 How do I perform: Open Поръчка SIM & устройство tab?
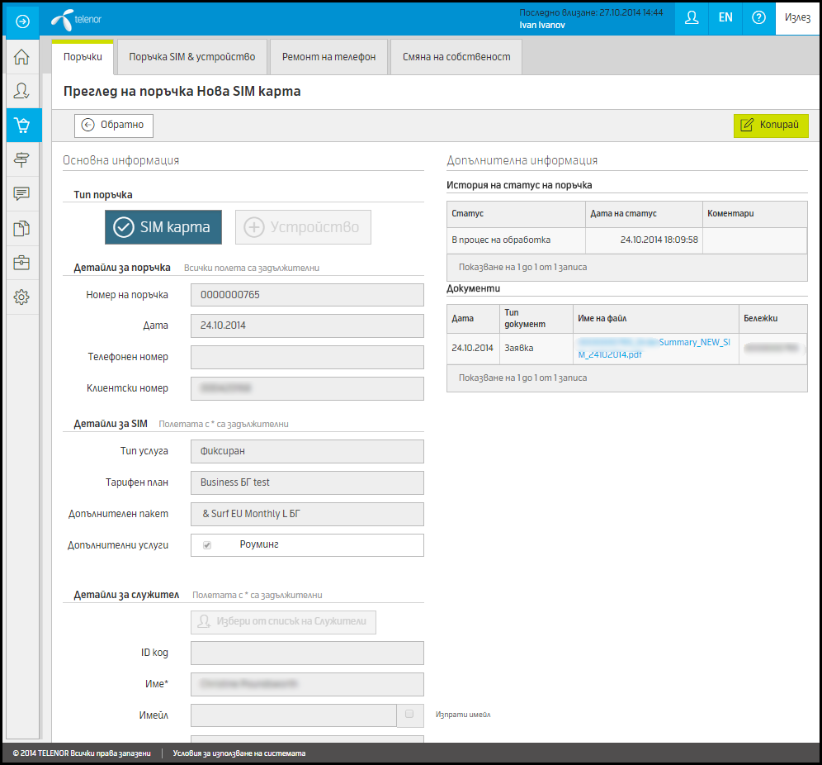pyautogui.click(x=191, y=57)
